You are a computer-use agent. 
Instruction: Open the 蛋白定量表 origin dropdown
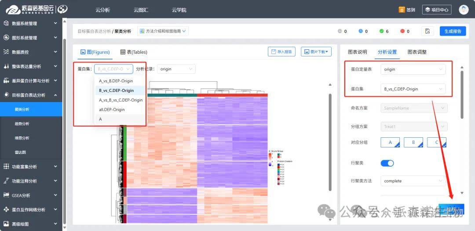(x=413, y=70)
